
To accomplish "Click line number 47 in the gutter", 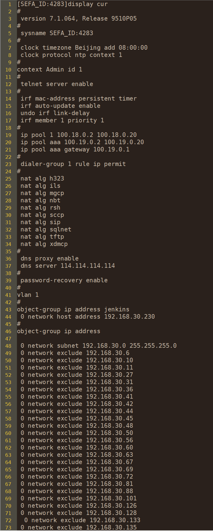I will click(x=8, y=339).
